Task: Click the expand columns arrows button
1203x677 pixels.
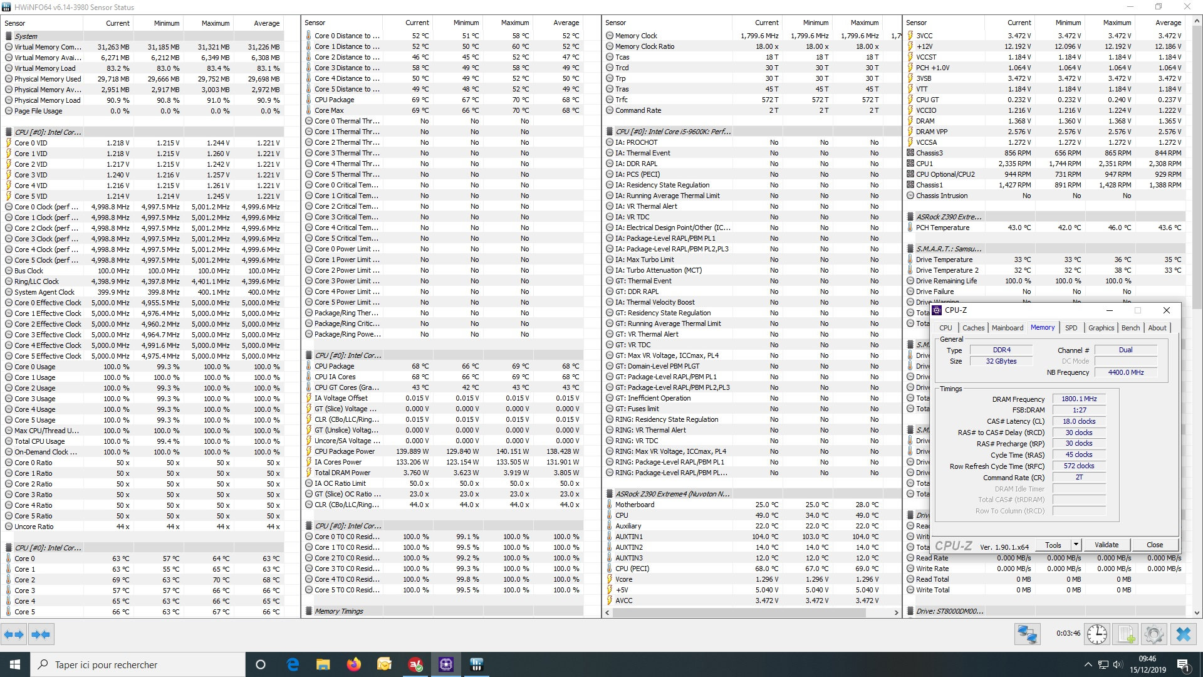Action: (14, 634)
